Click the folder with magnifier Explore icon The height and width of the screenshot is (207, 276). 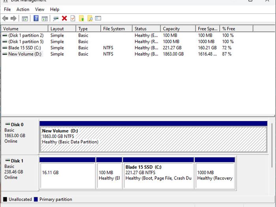[90, 18]
